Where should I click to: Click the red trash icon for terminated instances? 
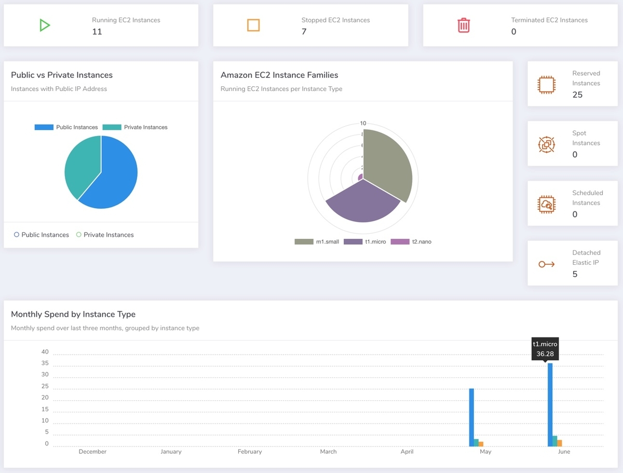click(x=464, y=25)
